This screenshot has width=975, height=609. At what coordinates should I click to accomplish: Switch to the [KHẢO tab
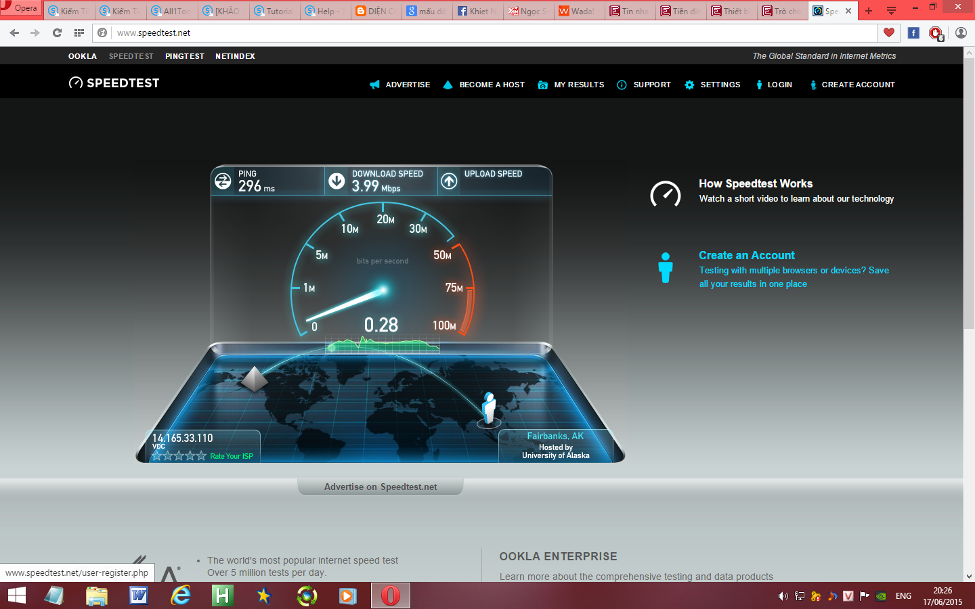coord(223,11)
